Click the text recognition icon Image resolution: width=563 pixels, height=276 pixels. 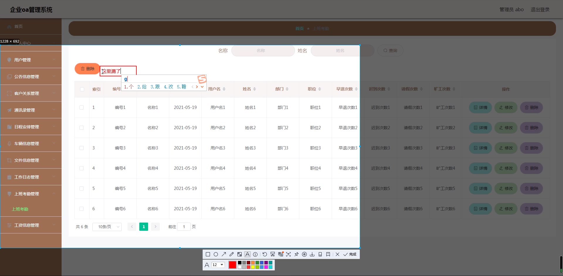pyautogui.click(x=289, y=254)
